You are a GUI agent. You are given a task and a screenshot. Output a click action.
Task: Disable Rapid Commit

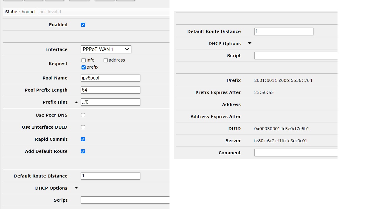[83, 139]
